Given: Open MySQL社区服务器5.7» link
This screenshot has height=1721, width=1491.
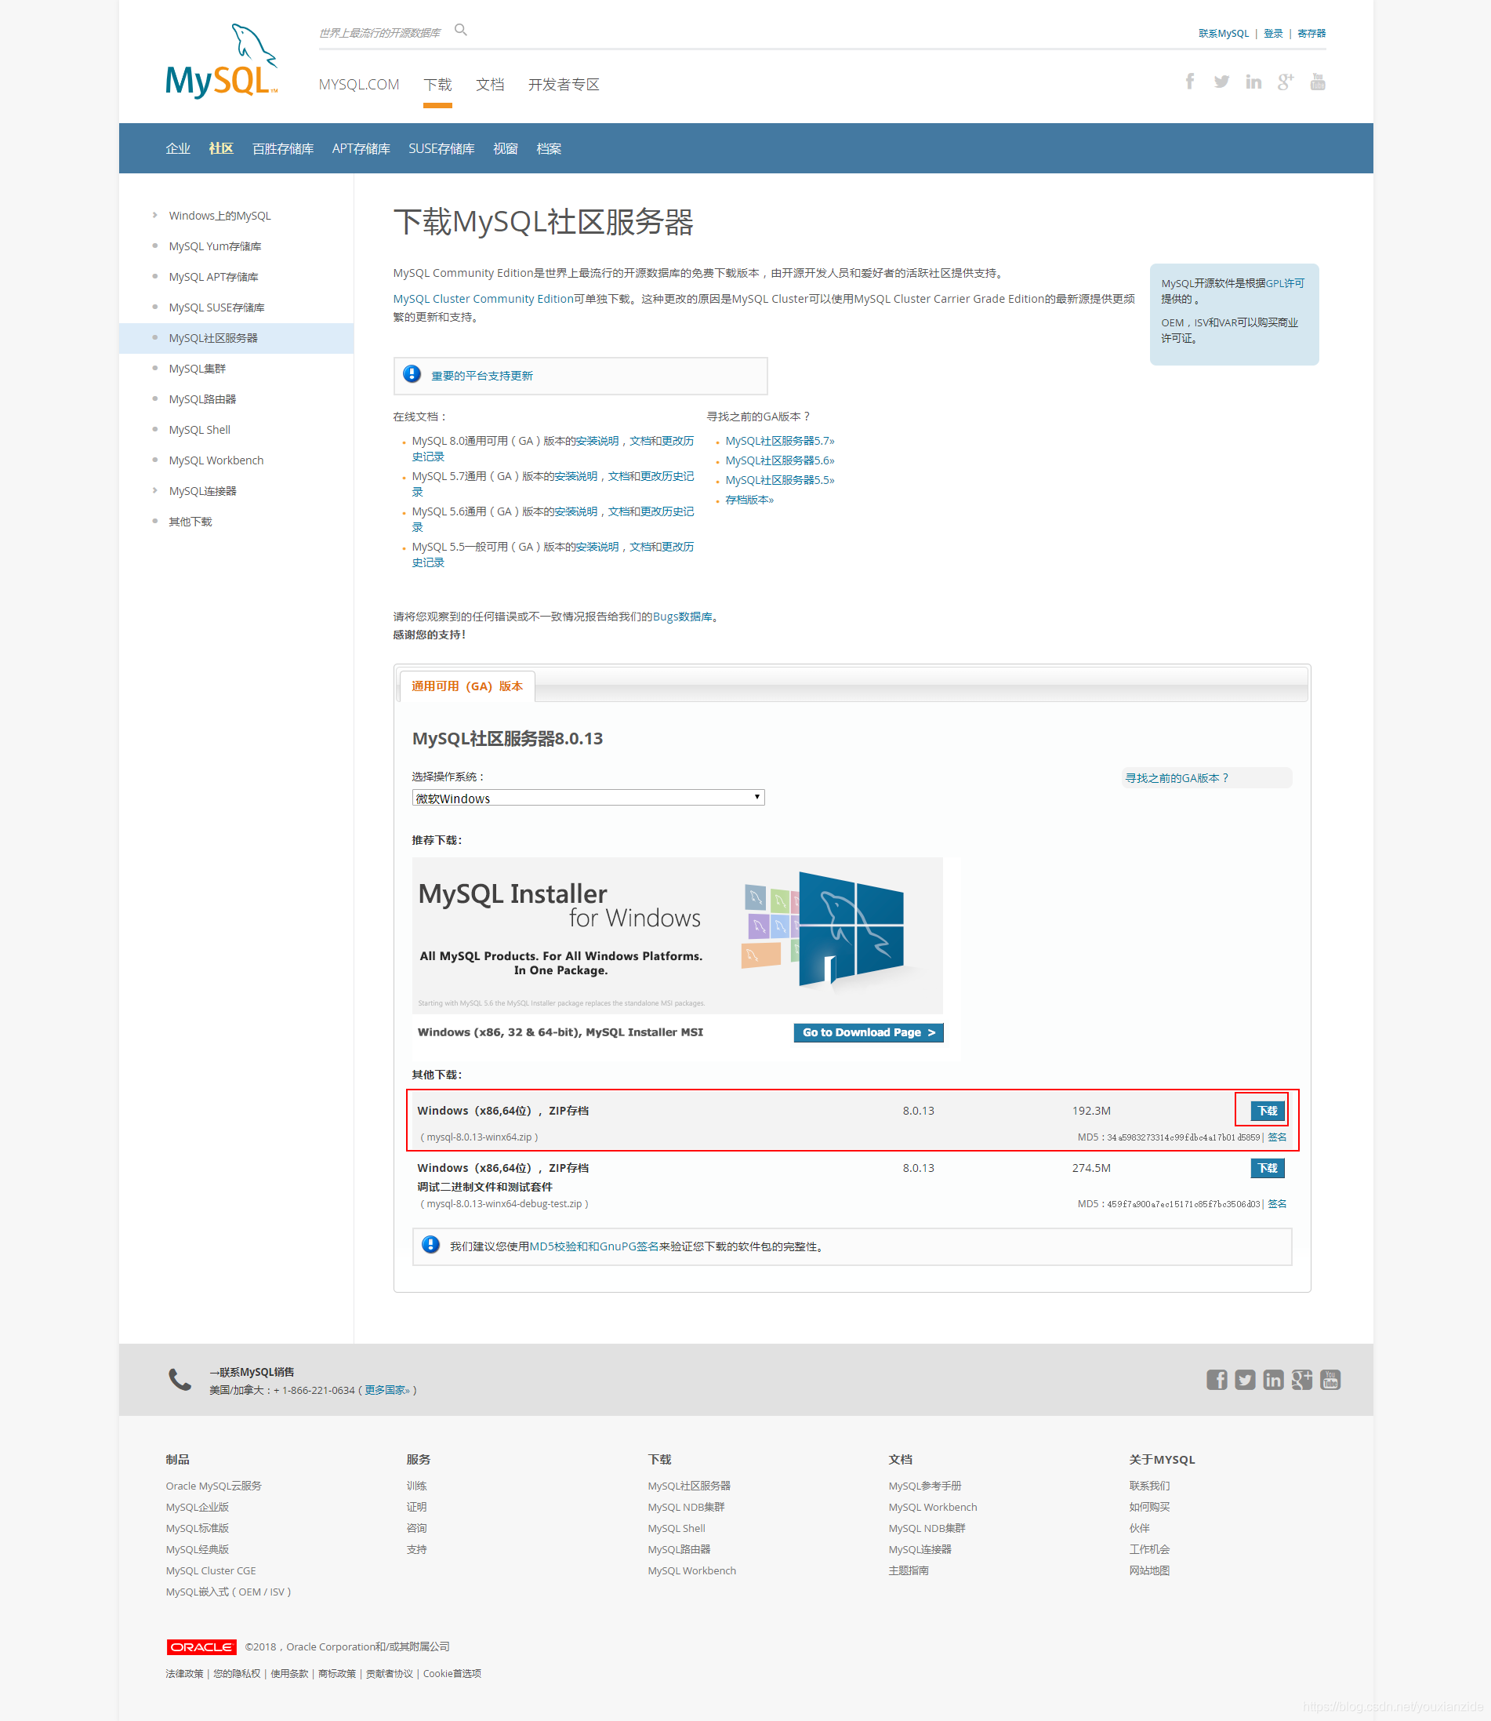Looking at the screenshot, I should pos(780,442).
